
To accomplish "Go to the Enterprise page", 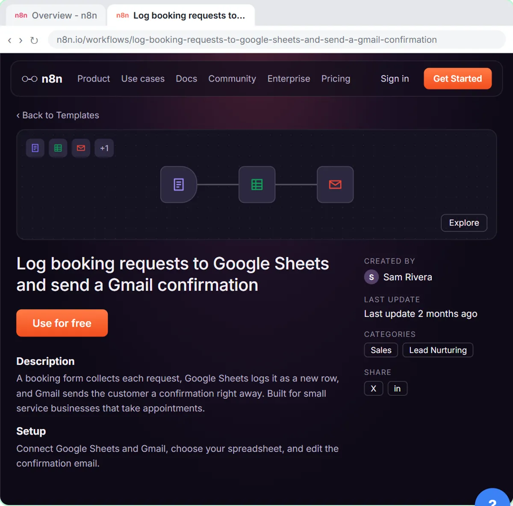I will [289, 79].
